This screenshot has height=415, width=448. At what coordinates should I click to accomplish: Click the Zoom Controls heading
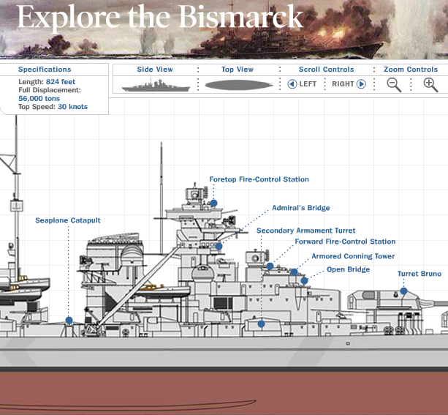411,70
